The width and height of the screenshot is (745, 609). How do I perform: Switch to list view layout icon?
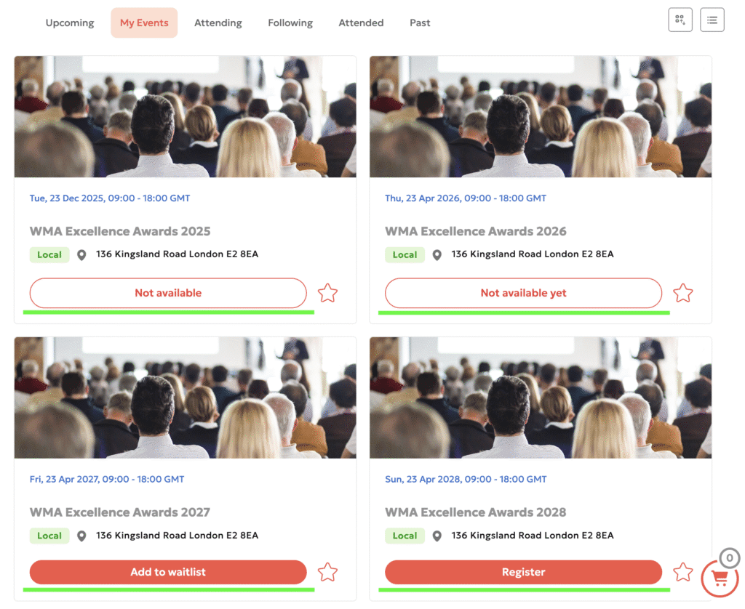[x=712, y=20]
